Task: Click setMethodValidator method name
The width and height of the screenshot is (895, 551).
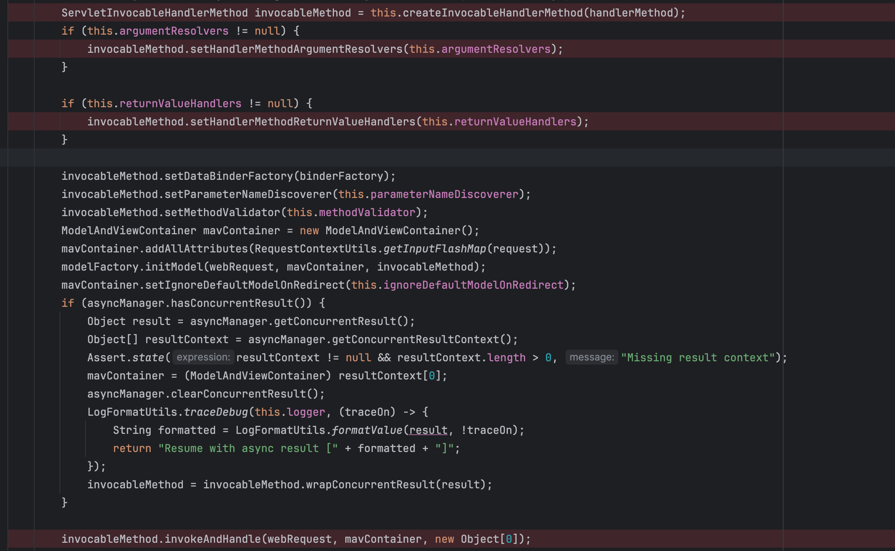Action: (x=222, y=212)
